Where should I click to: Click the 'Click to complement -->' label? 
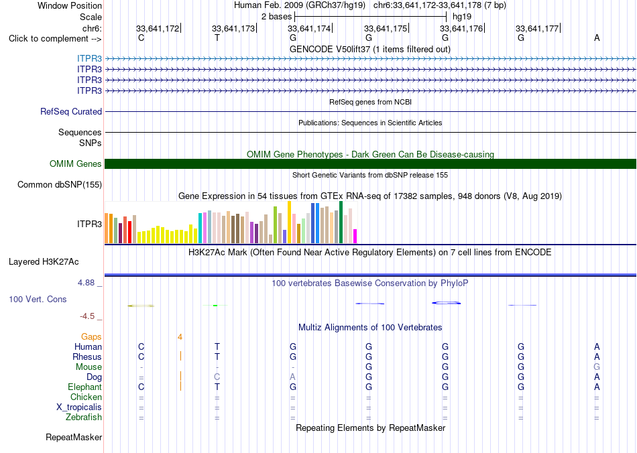pos(55,39)
